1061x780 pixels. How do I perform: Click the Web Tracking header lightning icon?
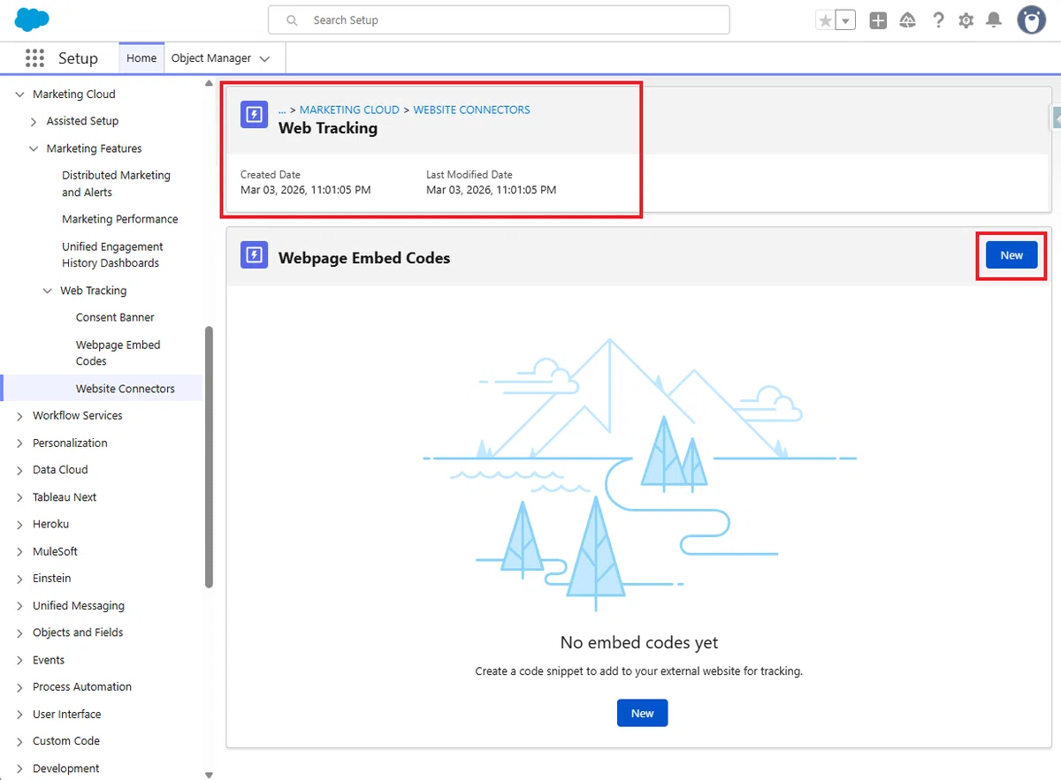(254, 114)
